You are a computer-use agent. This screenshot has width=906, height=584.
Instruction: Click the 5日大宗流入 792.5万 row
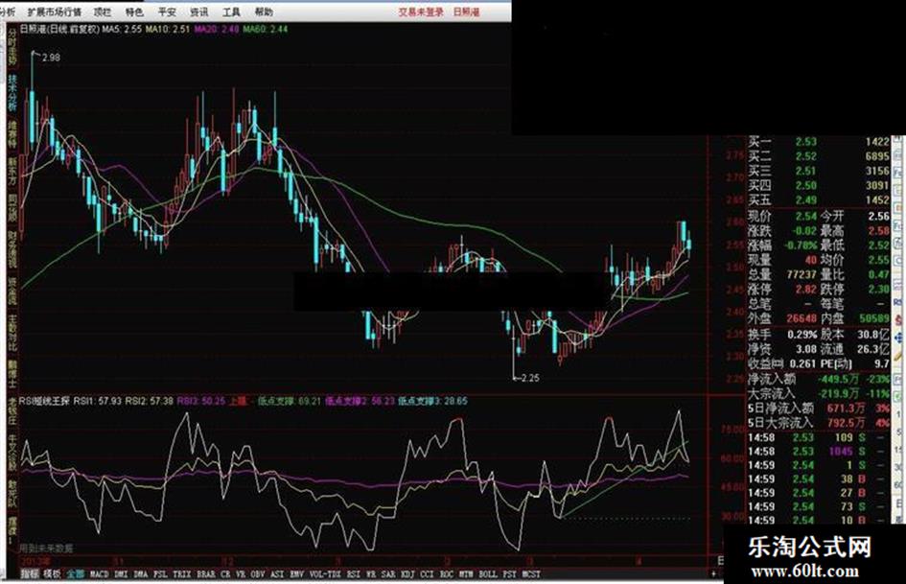(x=819, y=423)
